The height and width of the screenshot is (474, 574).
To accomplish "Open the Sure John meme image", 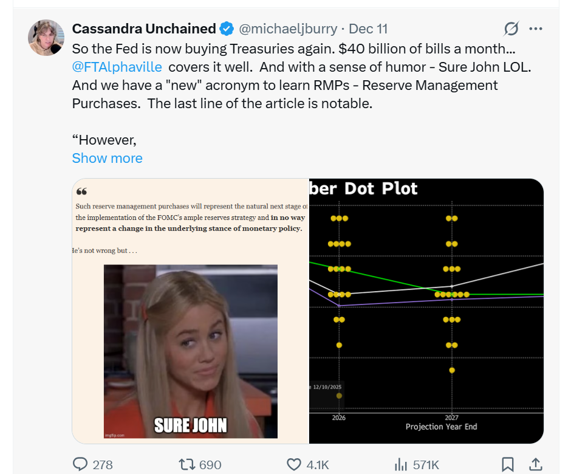I will (x=191, y=351).
